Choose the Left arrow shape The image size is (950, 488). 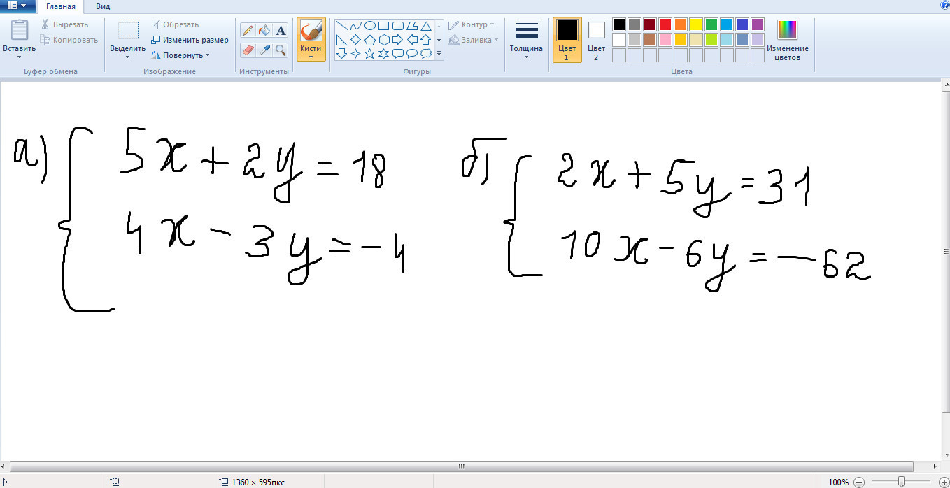coord(412,39)
